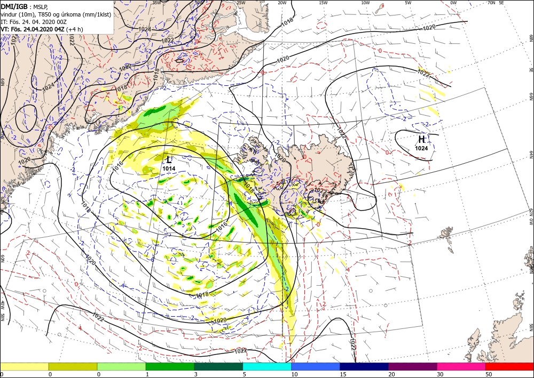Viewport: 534px width, 378px height.
Task: Select the medium green legend swatch
Action: (170, 366)
